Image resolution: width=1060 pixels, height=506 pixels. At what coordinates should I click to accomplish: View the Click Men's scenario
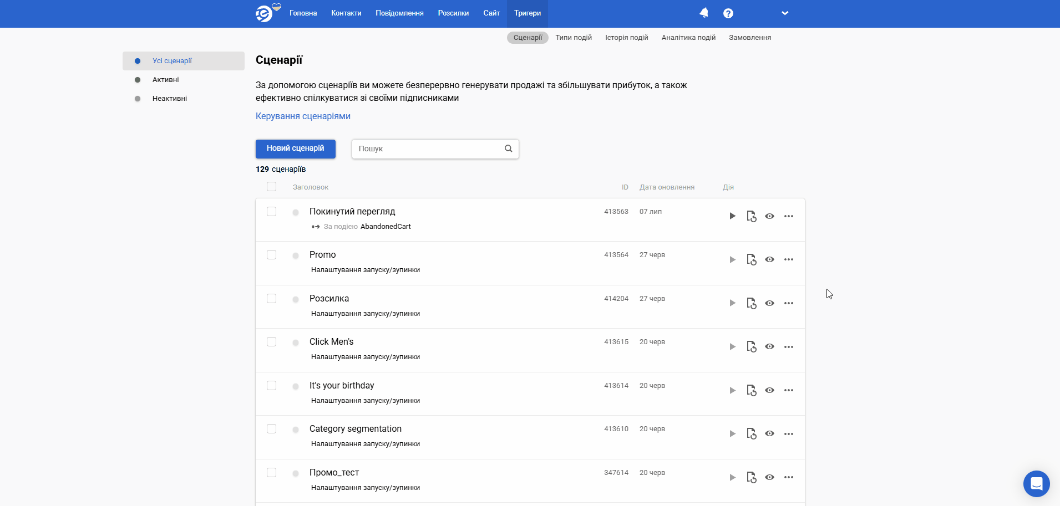[x=769, y=346]
